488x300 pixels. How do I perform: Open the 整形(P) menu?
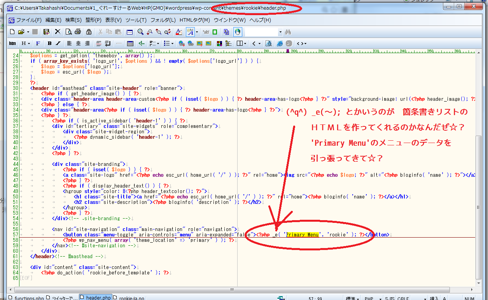[93, 20]
